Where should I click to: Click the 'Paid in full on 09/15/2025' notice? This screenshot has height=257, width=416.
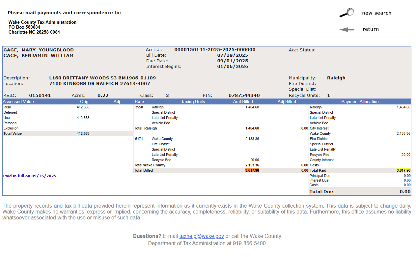coord(30,176)
